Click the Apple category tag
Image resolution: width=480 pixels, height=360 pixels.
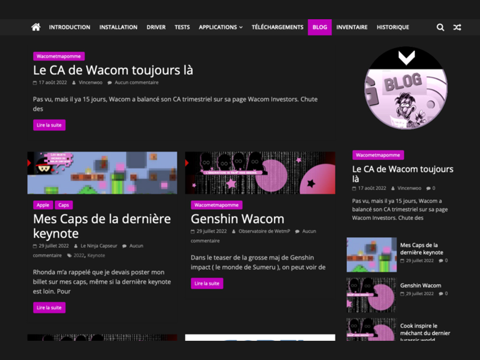(x=43, y=205)
